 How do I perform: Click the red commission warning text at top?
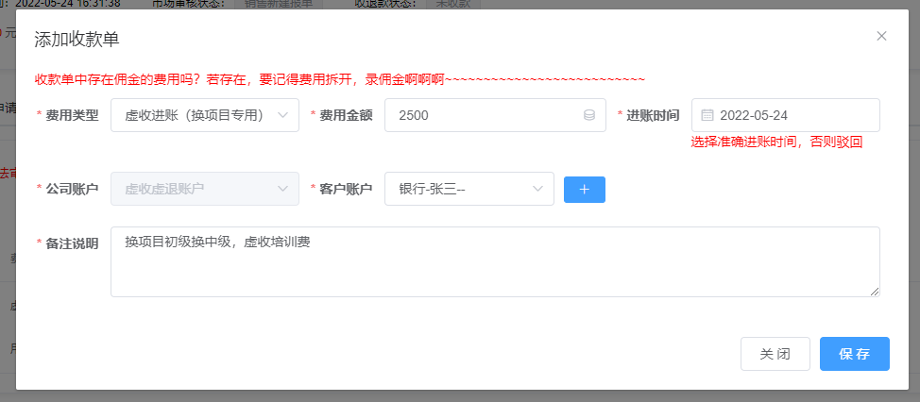339,79
